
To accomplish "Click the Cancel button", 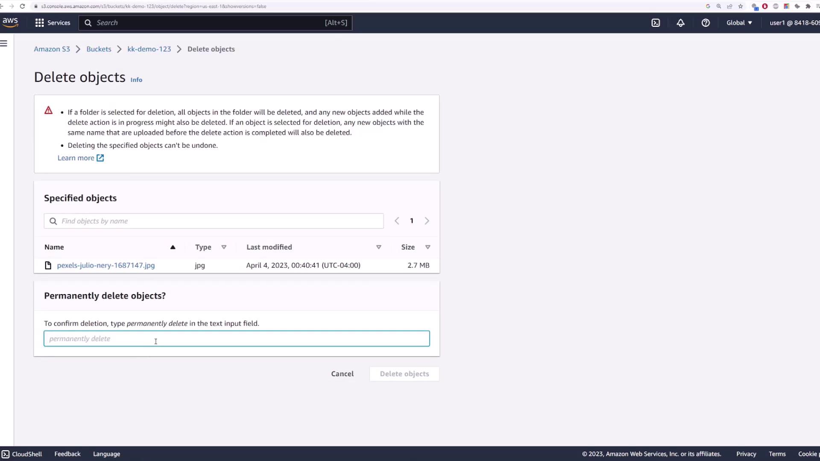I will click(x=342, y=374).
